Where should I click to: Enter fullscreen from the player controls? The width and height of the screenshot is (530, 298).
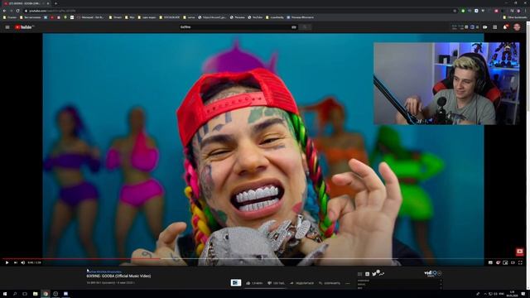coord(520,262)
